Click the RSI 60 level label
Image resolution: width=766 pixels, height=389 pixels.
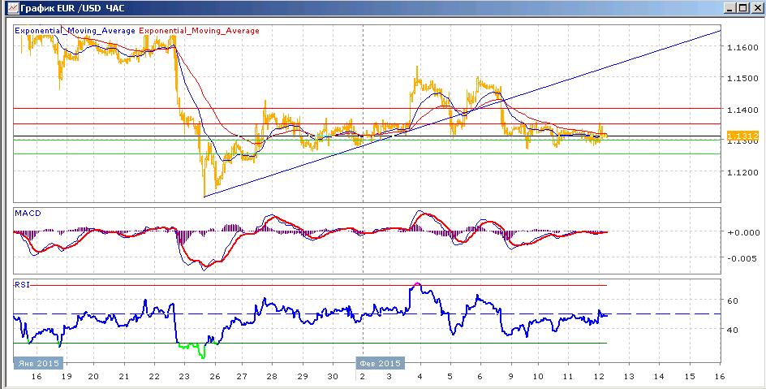(x=732, y=301)
